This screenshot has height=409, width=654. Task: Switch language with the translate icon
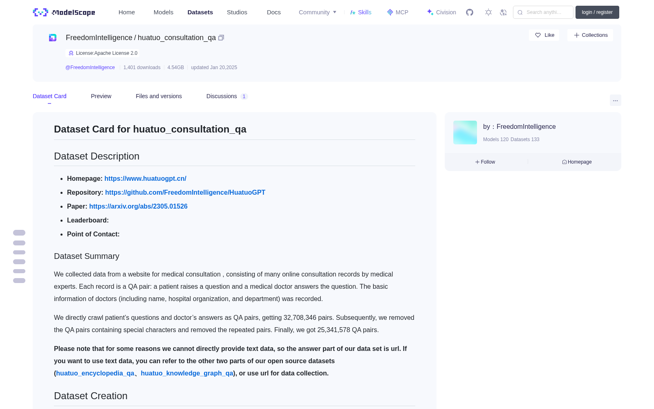click(503, 12)
